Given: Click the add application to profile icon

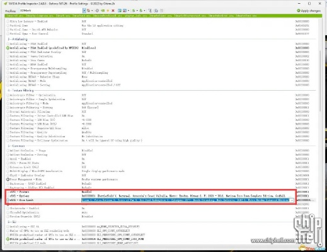Looking at the screenshot, I should 120,11.
